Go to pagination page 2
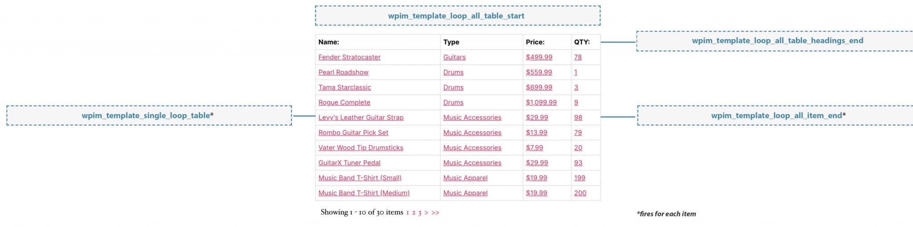The width and height of the screenshot is (913, 227). pyautogui.click(x=414, y=213)
